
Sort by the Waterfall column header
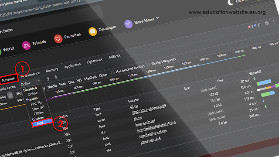tap(255, 73)
